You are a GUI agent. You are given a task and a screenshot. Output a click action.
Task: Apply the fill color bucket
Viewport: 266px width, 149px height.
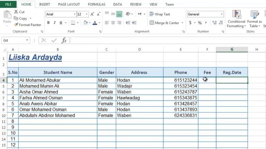(x=85, y=23)
